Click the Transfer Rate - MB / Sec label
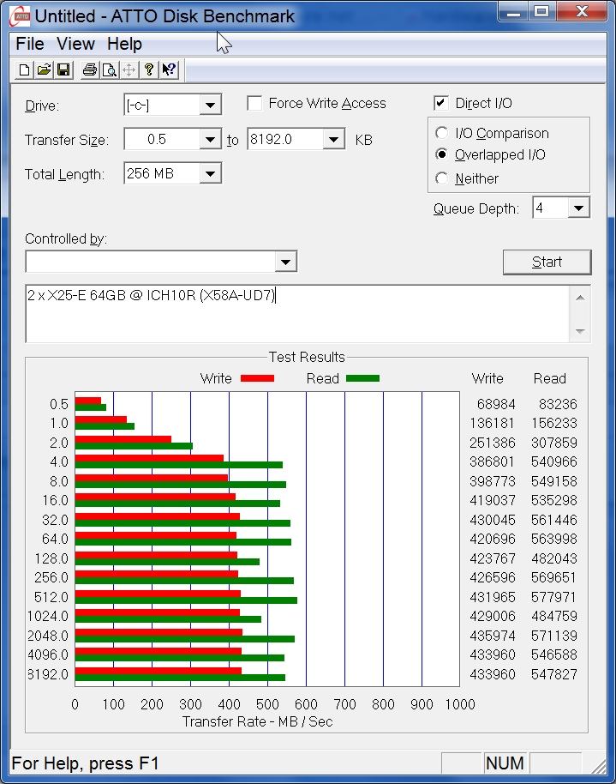The image size is (616, 784). click(x=257, y=721)
